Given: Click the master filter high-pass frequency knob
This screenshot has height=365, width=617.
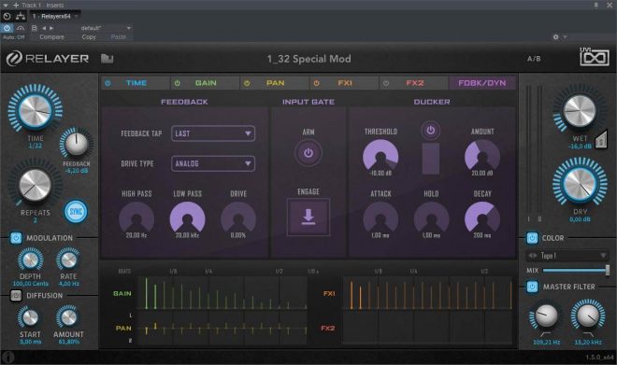Looking at the screenshot, I should click(x=546, y=316).
